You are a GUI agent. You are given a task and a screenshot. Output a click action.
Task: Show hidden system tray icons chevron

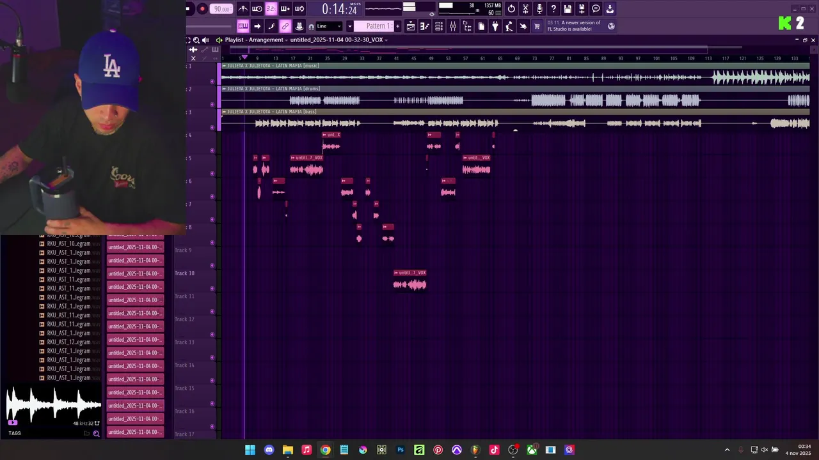point(727,450)
